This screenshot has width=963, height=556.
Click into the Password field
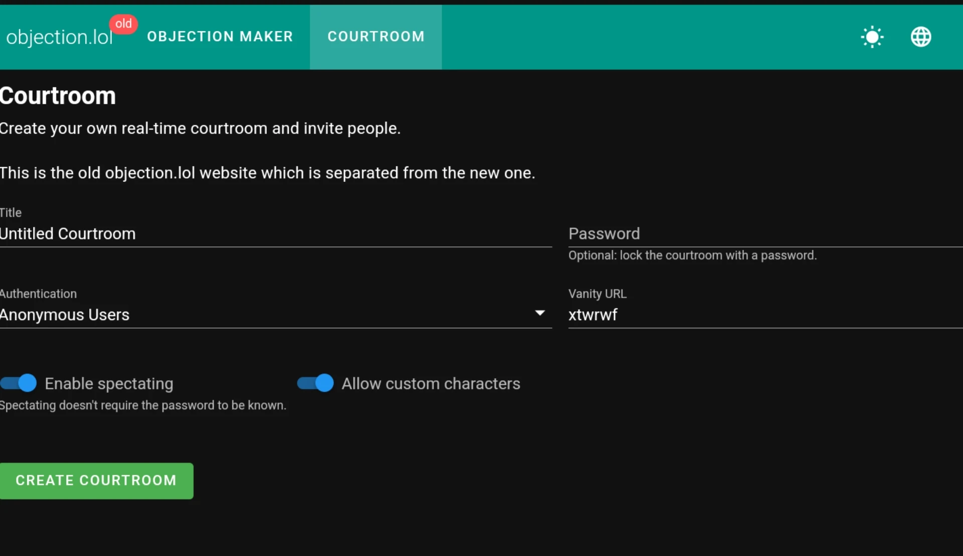[764, 234]
